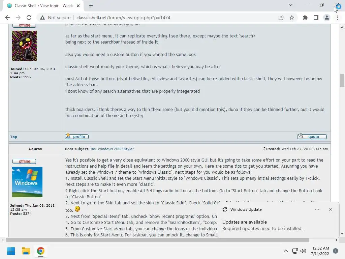This screenshot has height=259, width=345.
Task: Close the Classic Shell View topic tab
Action: 78,6
